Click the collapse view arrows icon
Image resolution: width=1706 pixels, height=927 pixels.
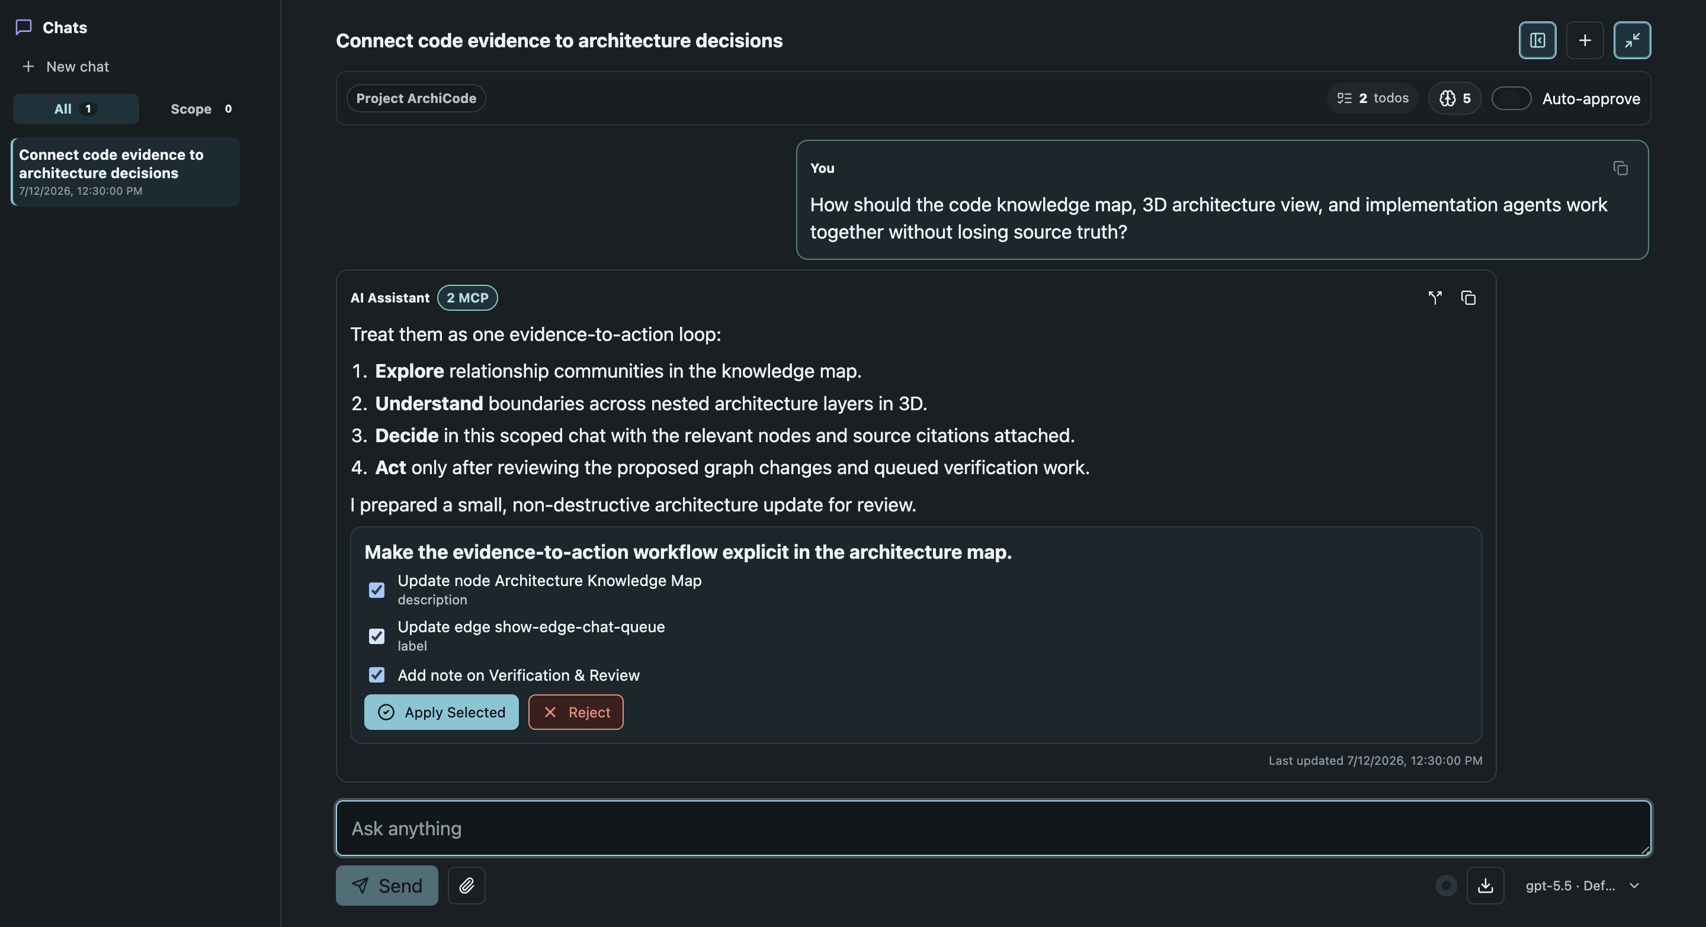pyautogui.click(x=1632, y=40)
